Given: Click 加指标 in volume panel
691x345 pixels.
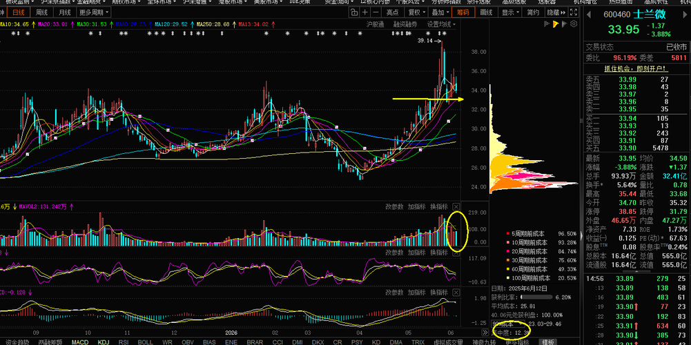Looking at the screenshot, I should [416, 206].
